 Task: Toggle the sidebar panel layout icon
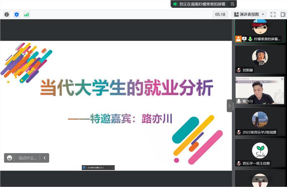pos(283,14)
